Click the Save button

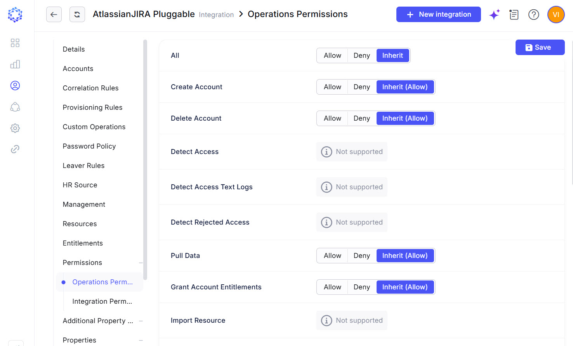(540, 47)
